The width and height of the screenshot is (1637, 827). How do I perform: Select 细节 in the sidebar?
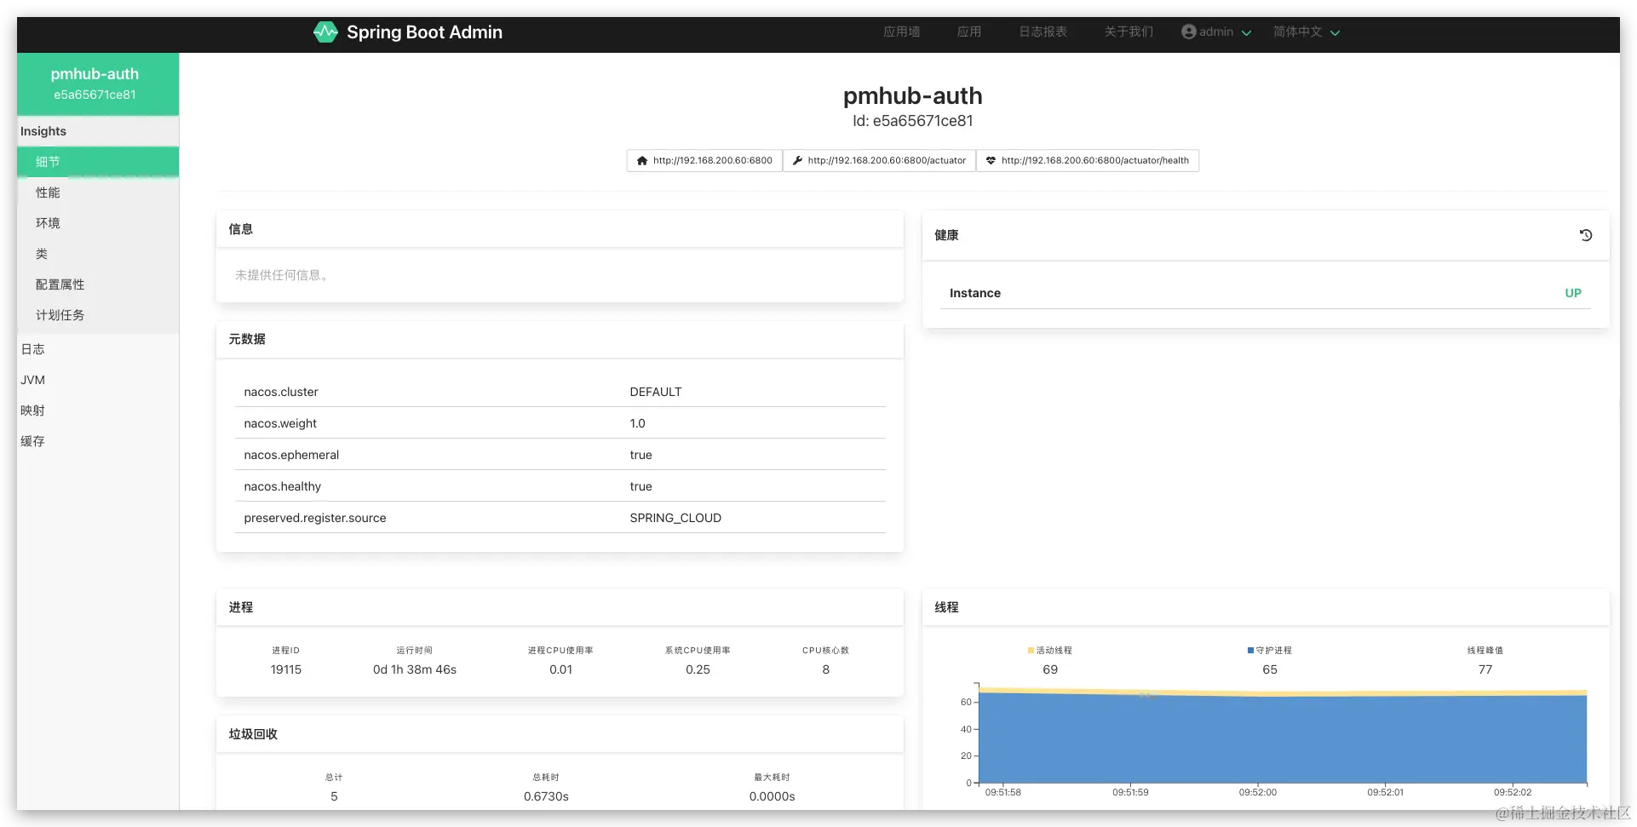[x=98, y=162]
